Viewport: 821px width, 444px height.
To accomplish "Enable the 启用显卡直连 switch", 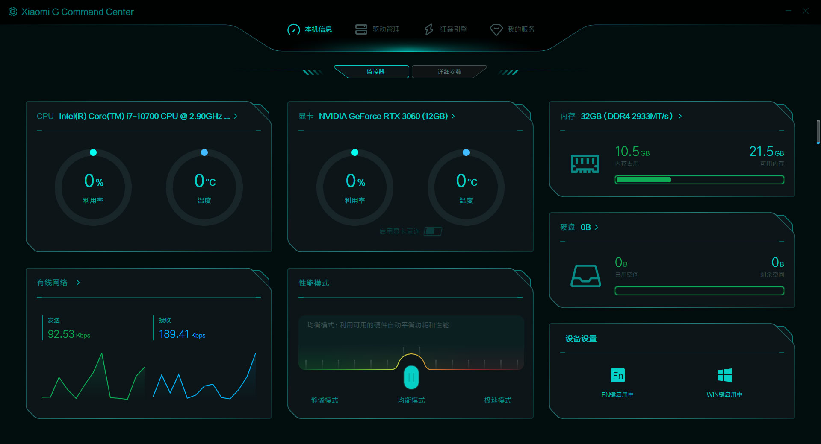I will [433, 231].
